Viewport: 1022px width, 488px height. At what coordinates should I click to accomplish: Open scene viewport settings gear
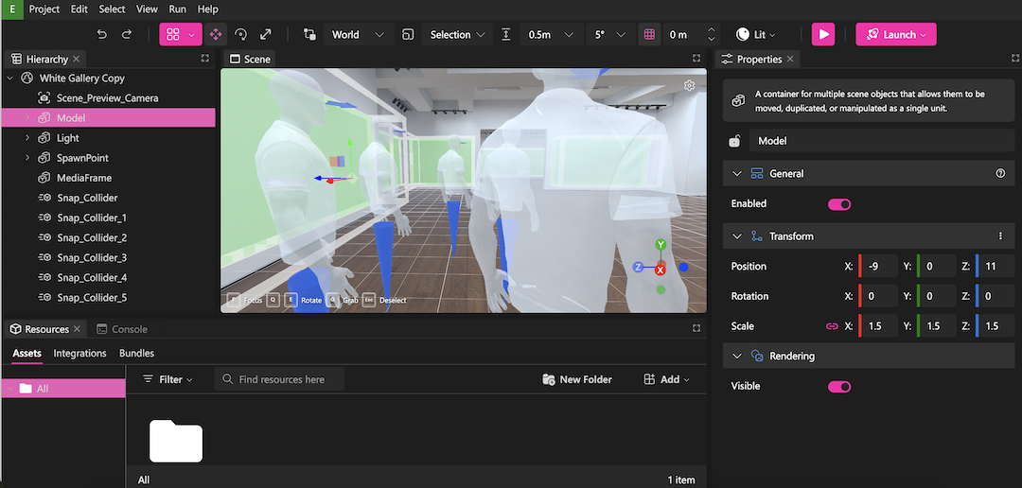pyautogui.click(x=690, y=86)
